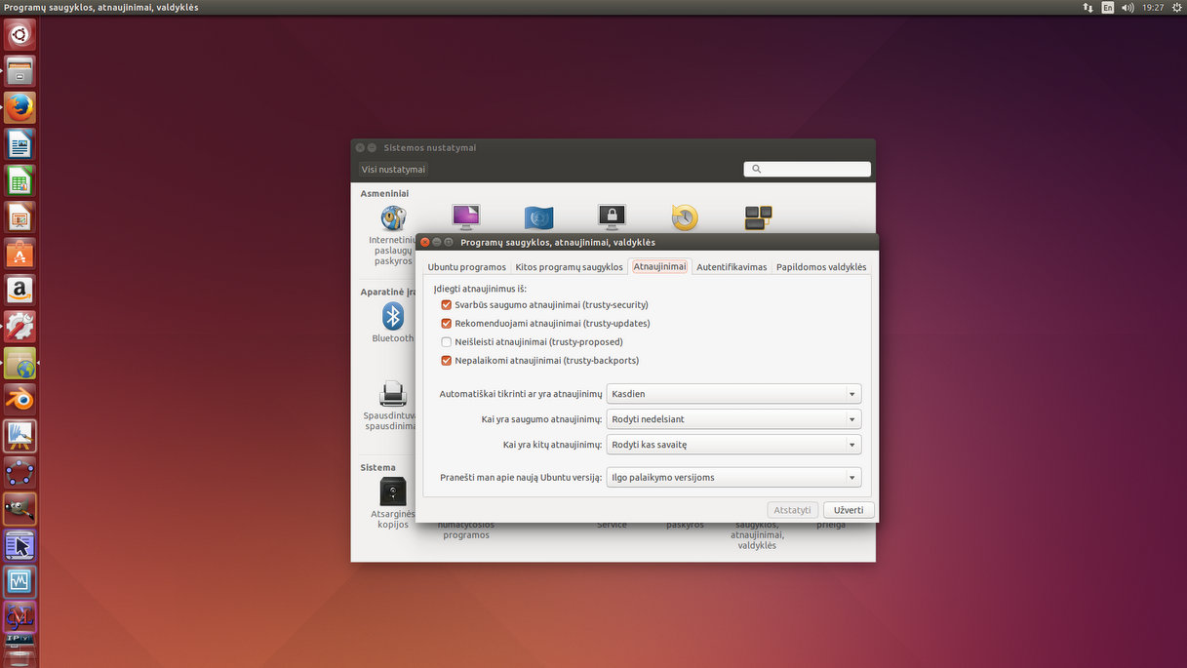
Task: Click the Bluetooth settings icon
Action: click(392, 317)
